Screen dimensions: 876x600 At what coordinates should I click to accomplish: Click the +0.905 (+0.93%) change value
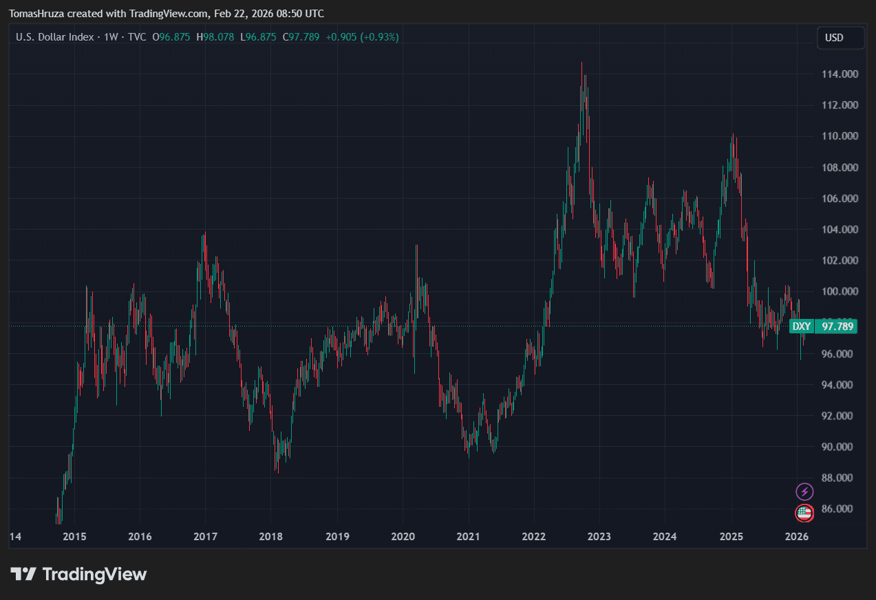[362, 37]
